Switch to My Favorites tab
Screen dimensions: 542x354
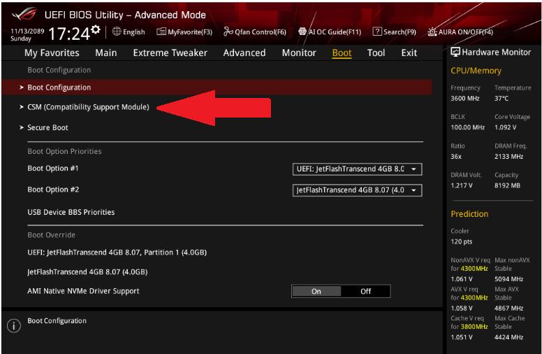coord(52,52)
